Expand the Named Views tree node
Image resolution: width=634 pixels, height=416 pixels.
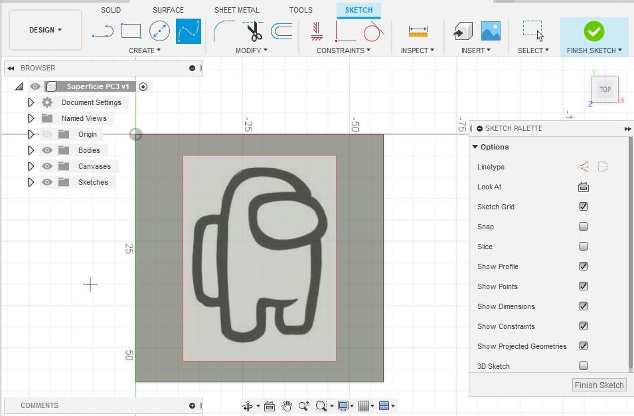pos(31,118)
